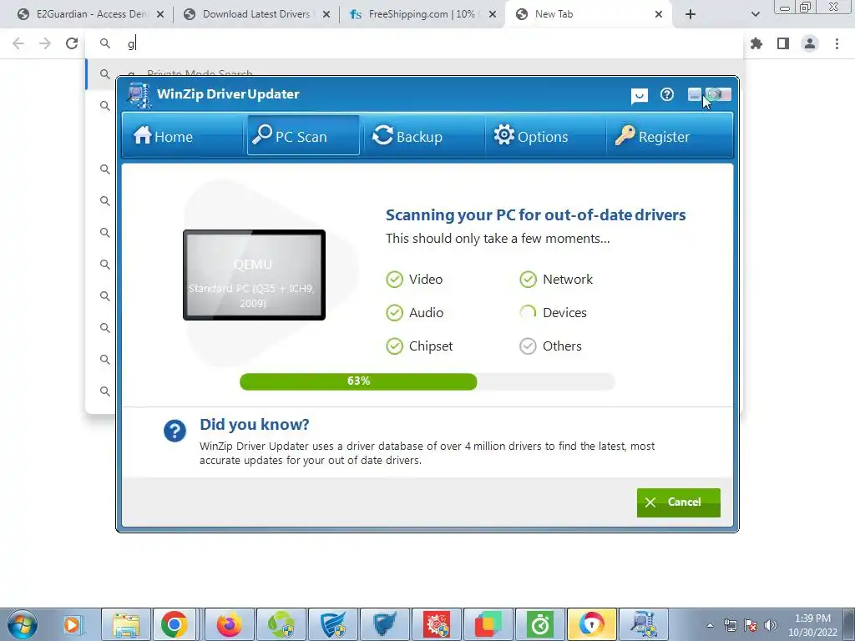Open Firefox from the taskbar
855x641 pixels.
click(x=229, y=624)
